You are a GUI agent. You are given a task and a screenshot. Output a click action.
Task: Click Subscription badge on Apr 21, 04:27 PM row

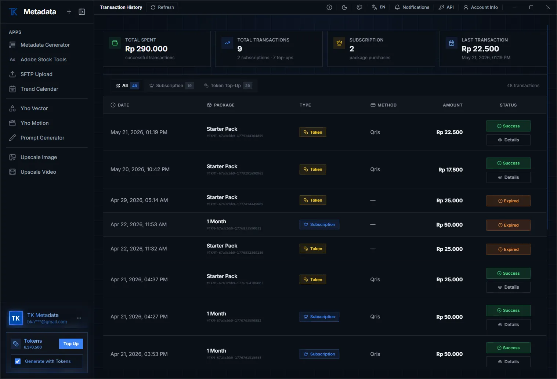pos(319,317)
